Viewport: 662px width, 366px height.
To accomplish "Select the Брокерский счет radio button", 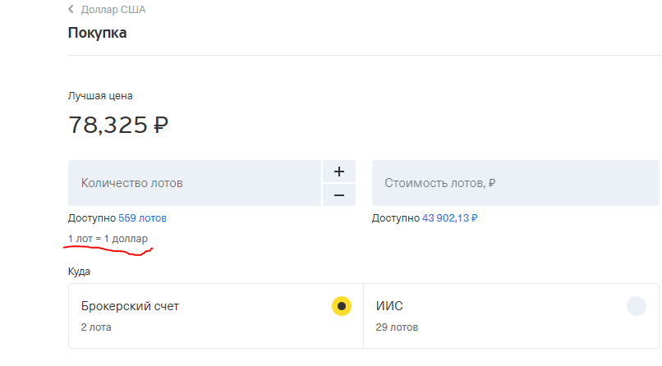I will (342, 306).
